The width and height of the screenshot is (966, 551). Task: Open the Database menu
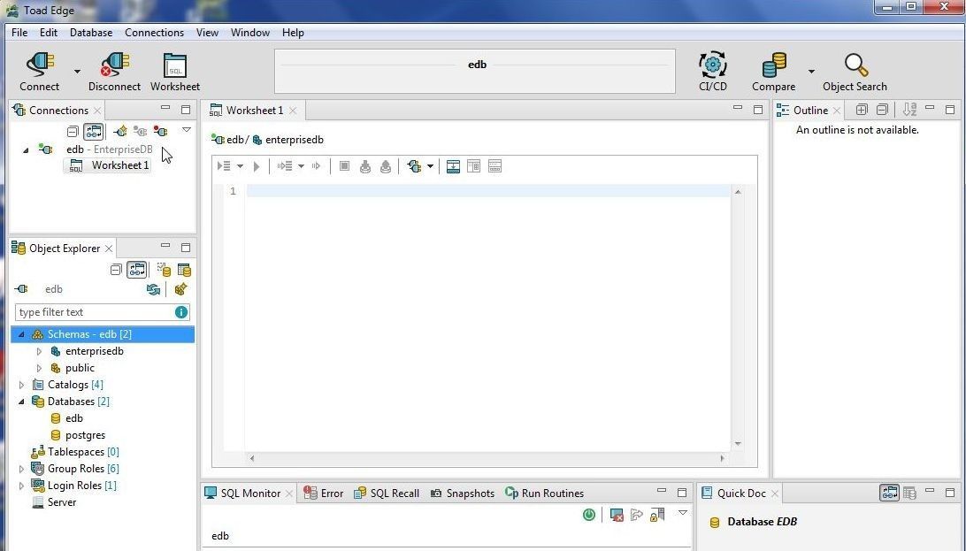pos(91,33)
